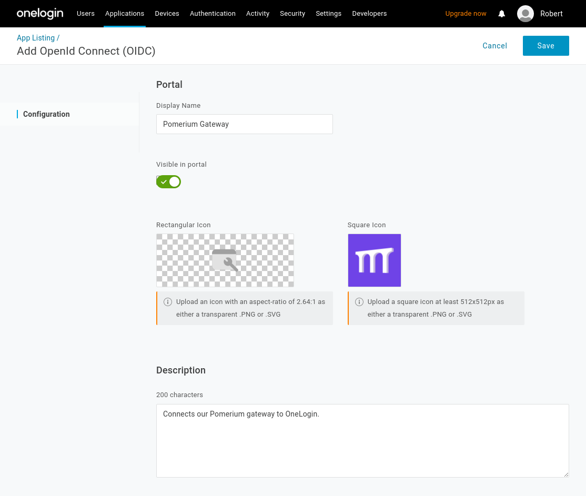Click inside the Description text area
Screen dimensions: 586x496
coord(362,441)
